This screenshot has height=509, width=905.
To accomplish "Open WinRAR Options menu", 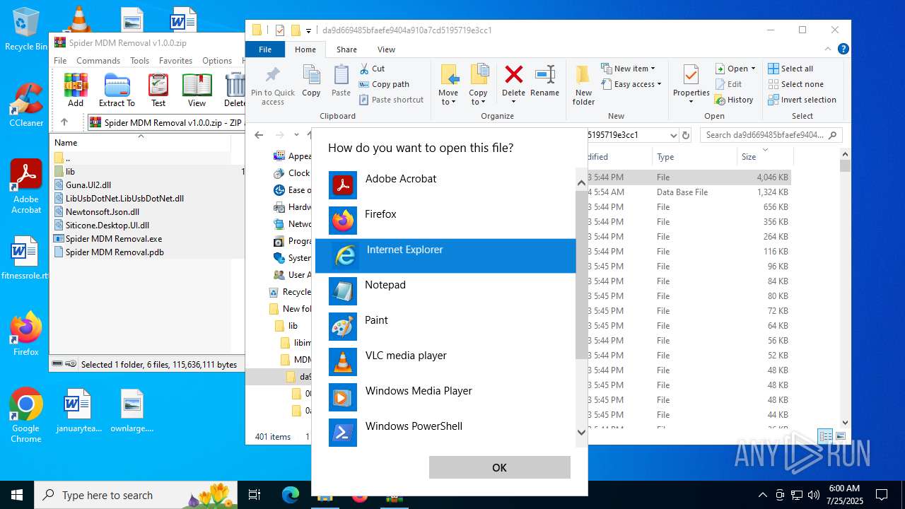I will point(217,61).
